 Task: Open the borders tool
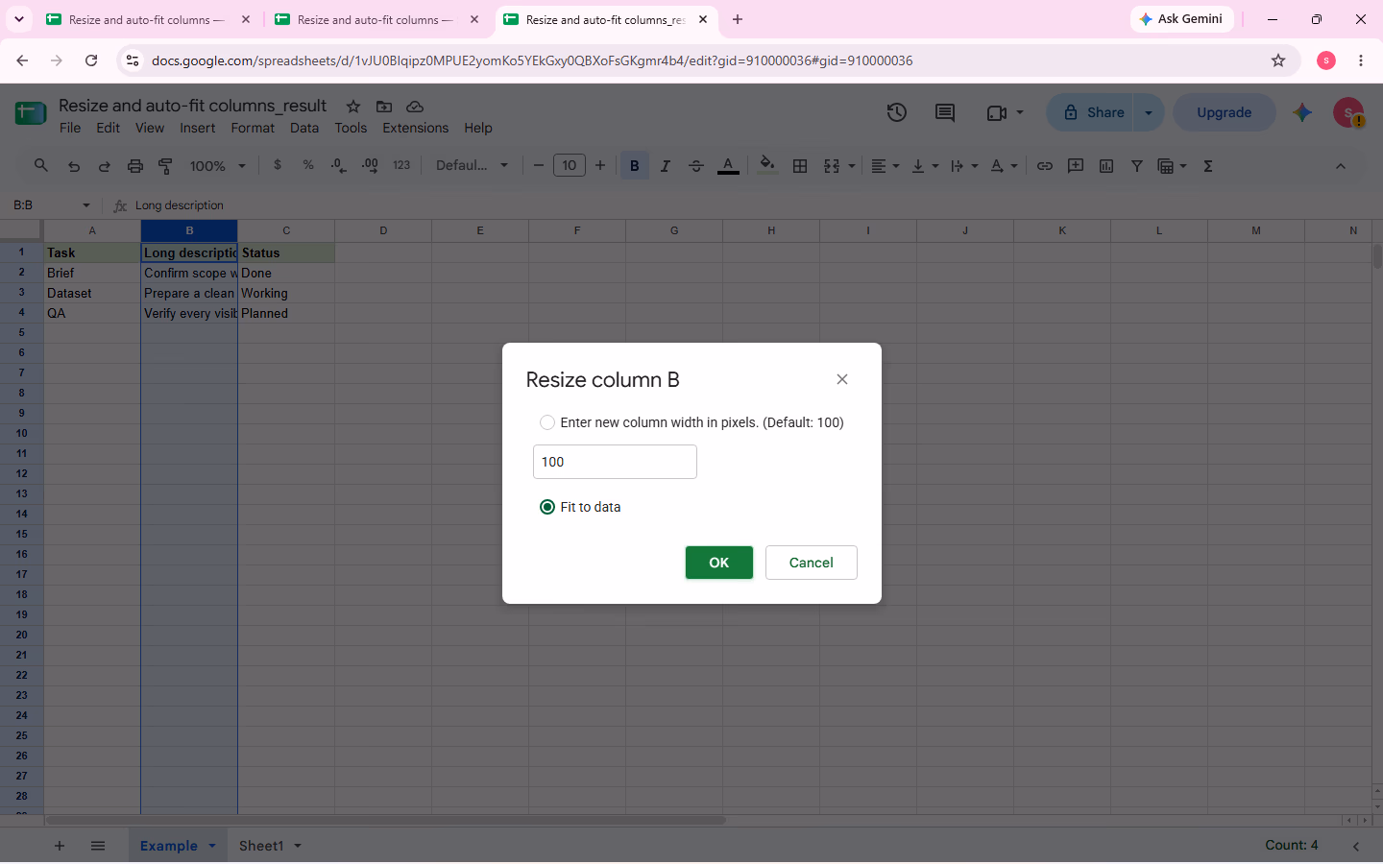coord(800,166)
